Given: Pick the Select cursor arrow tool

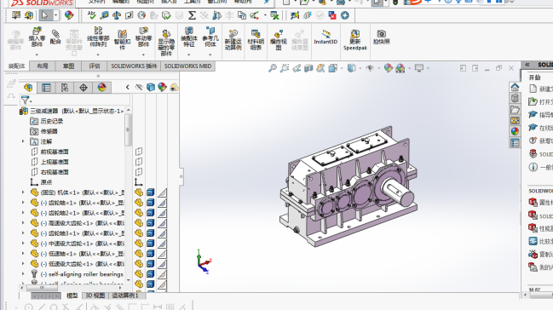Looking at the screenshot, I should [x=45, y=15].
